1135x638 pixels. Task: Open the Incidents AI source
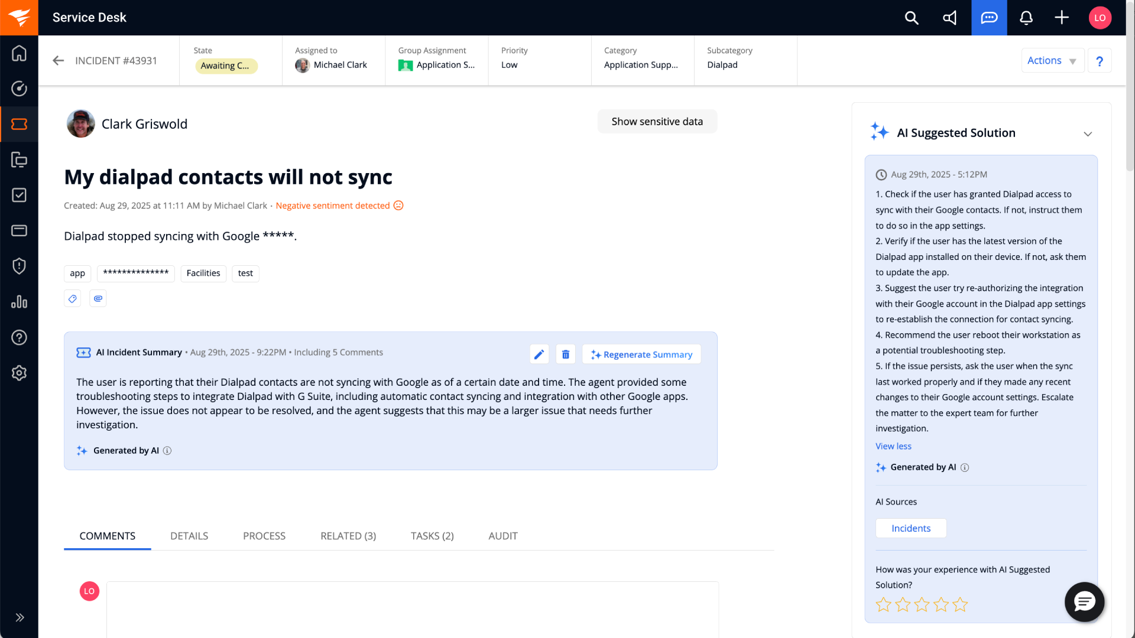[911, 528]
